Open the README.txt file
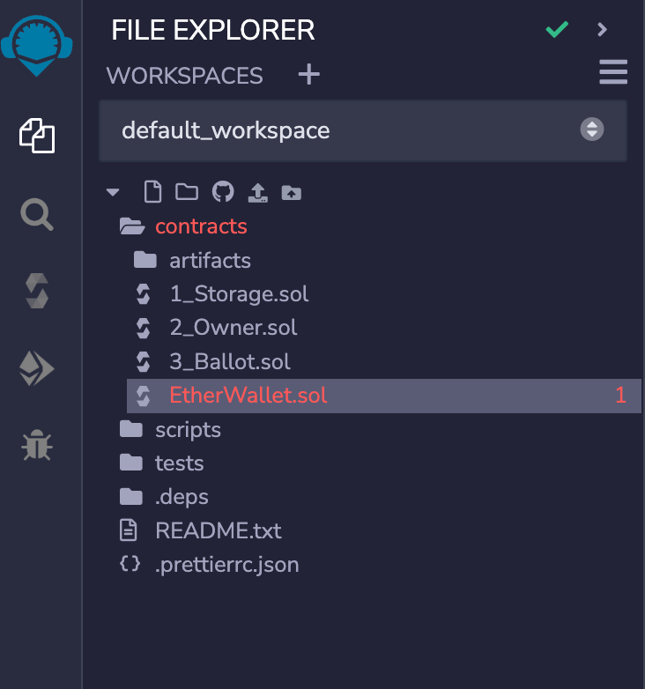 218,530
